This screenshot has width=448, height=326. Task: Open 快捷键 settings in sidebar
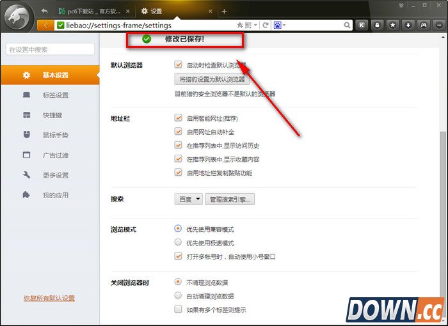coord(51,115)
